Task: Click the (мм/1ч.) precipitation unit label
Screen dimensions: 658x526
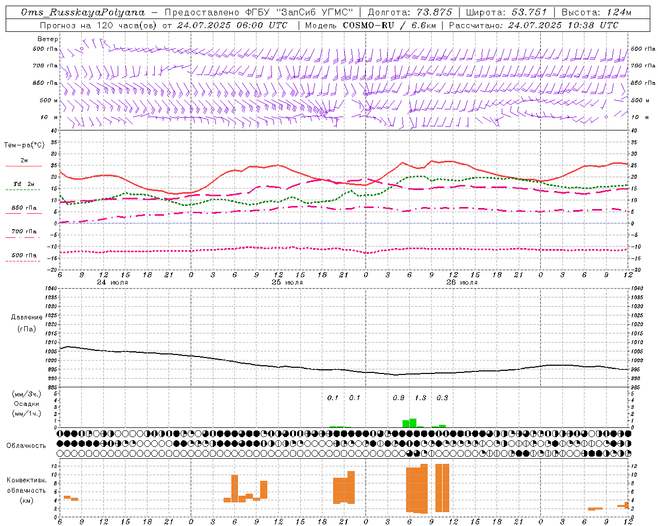Action: 26,413
